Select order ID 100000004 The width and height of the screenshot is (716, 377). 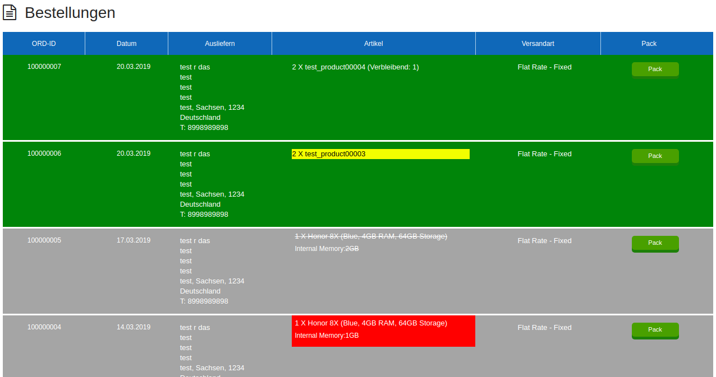click(44, 327)
